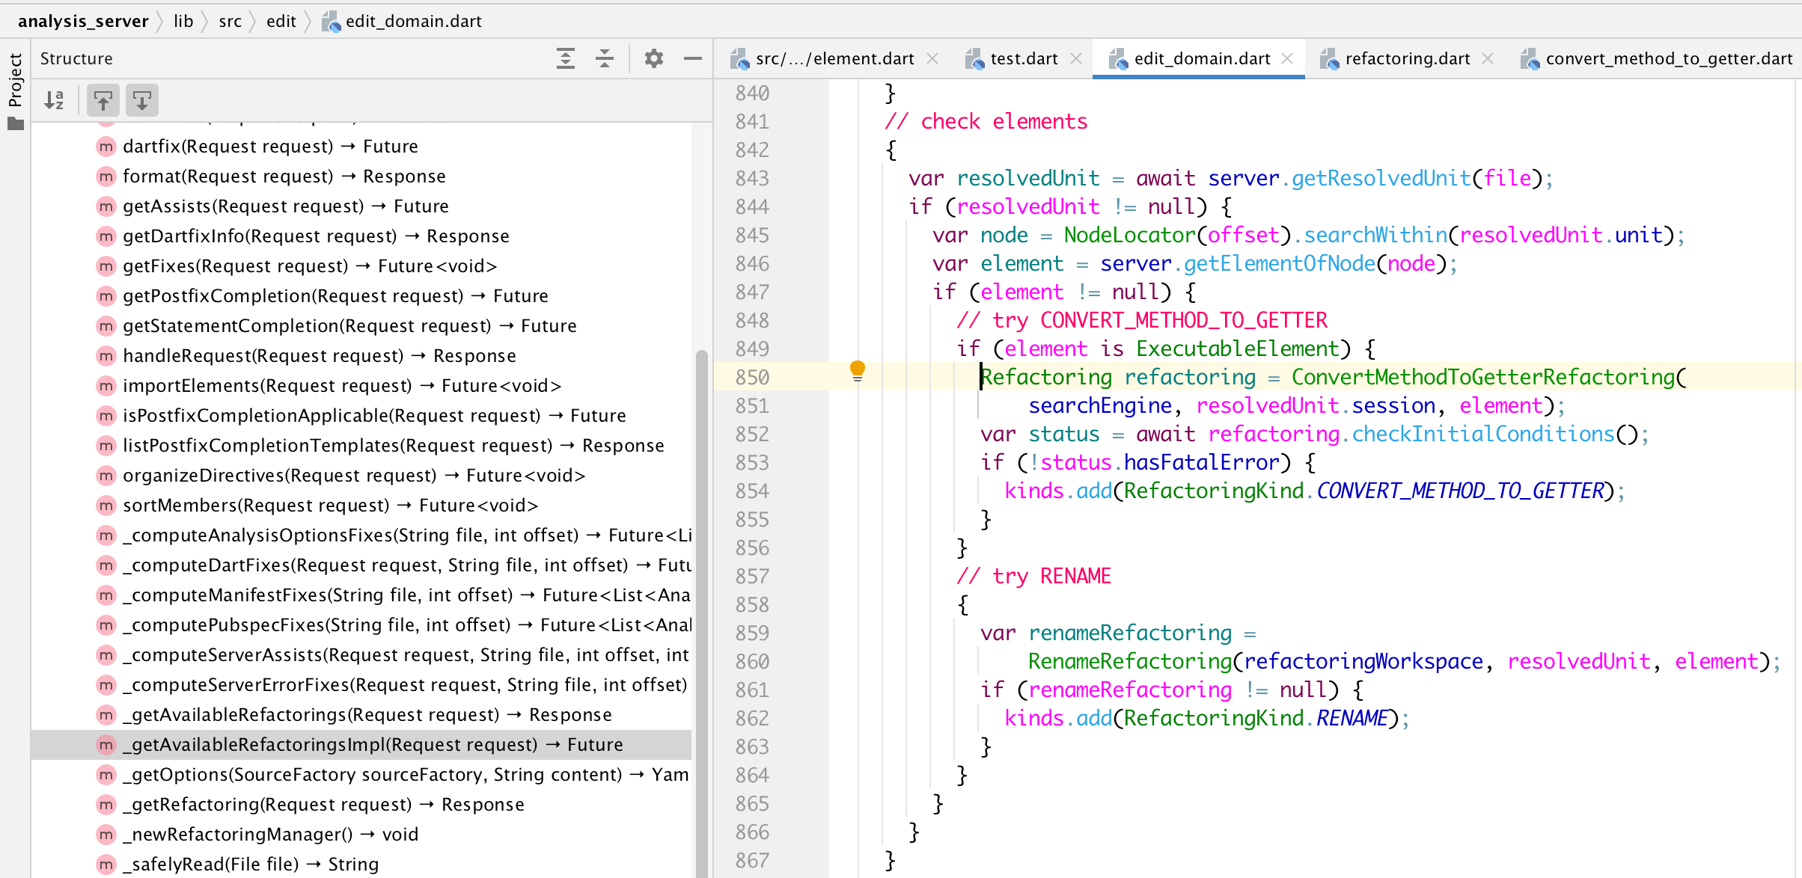Open the Structure panel settings gear
1802x878 pixels.
653,58
